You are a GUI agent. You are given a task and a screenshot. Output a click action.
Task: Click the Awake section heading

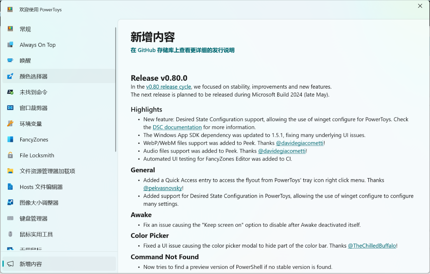pyautogui.click(x=141, y=215)
